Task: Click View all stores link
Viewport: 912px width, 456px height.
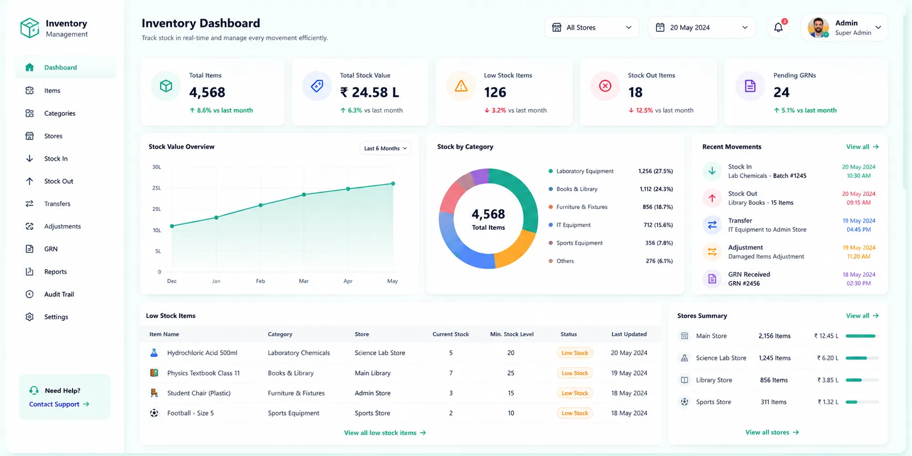Action: [x=772, y=432]
